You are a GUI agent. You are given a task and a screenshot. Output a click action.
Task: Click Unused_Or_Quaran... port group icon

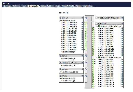click(60, 62)
